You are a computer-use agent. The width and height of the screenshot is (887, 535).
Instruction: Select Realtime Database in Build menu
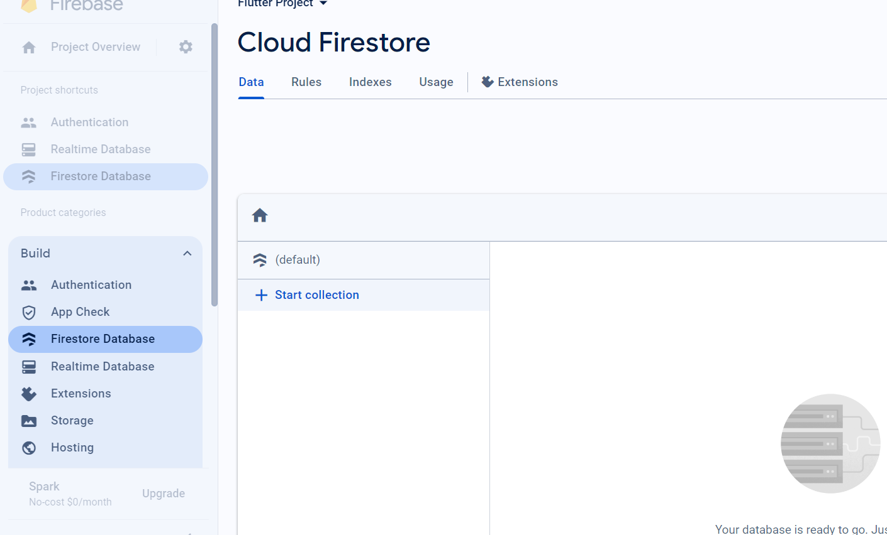coord(103,367)
